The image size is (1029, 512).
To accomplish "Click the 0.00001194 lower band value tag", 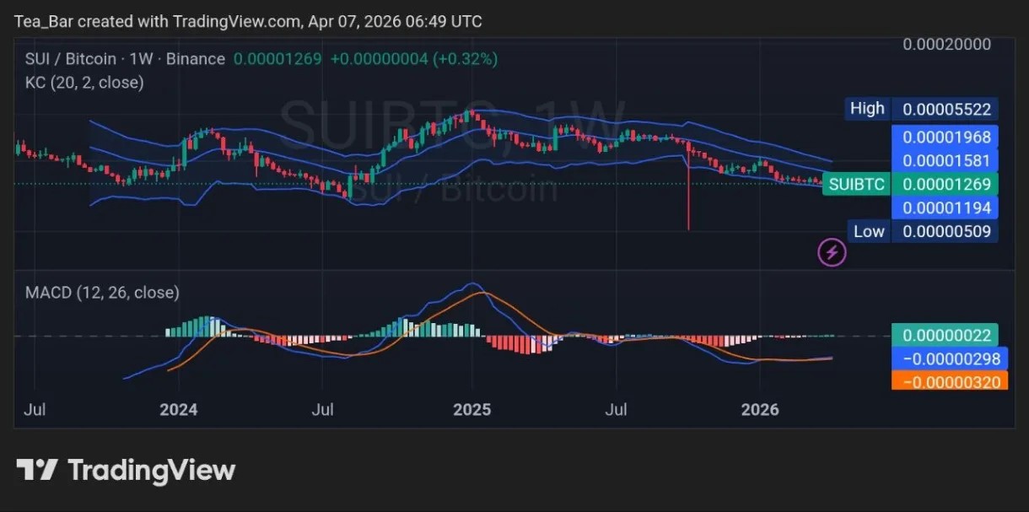I will pyautogui.click(x=945, y=207).
